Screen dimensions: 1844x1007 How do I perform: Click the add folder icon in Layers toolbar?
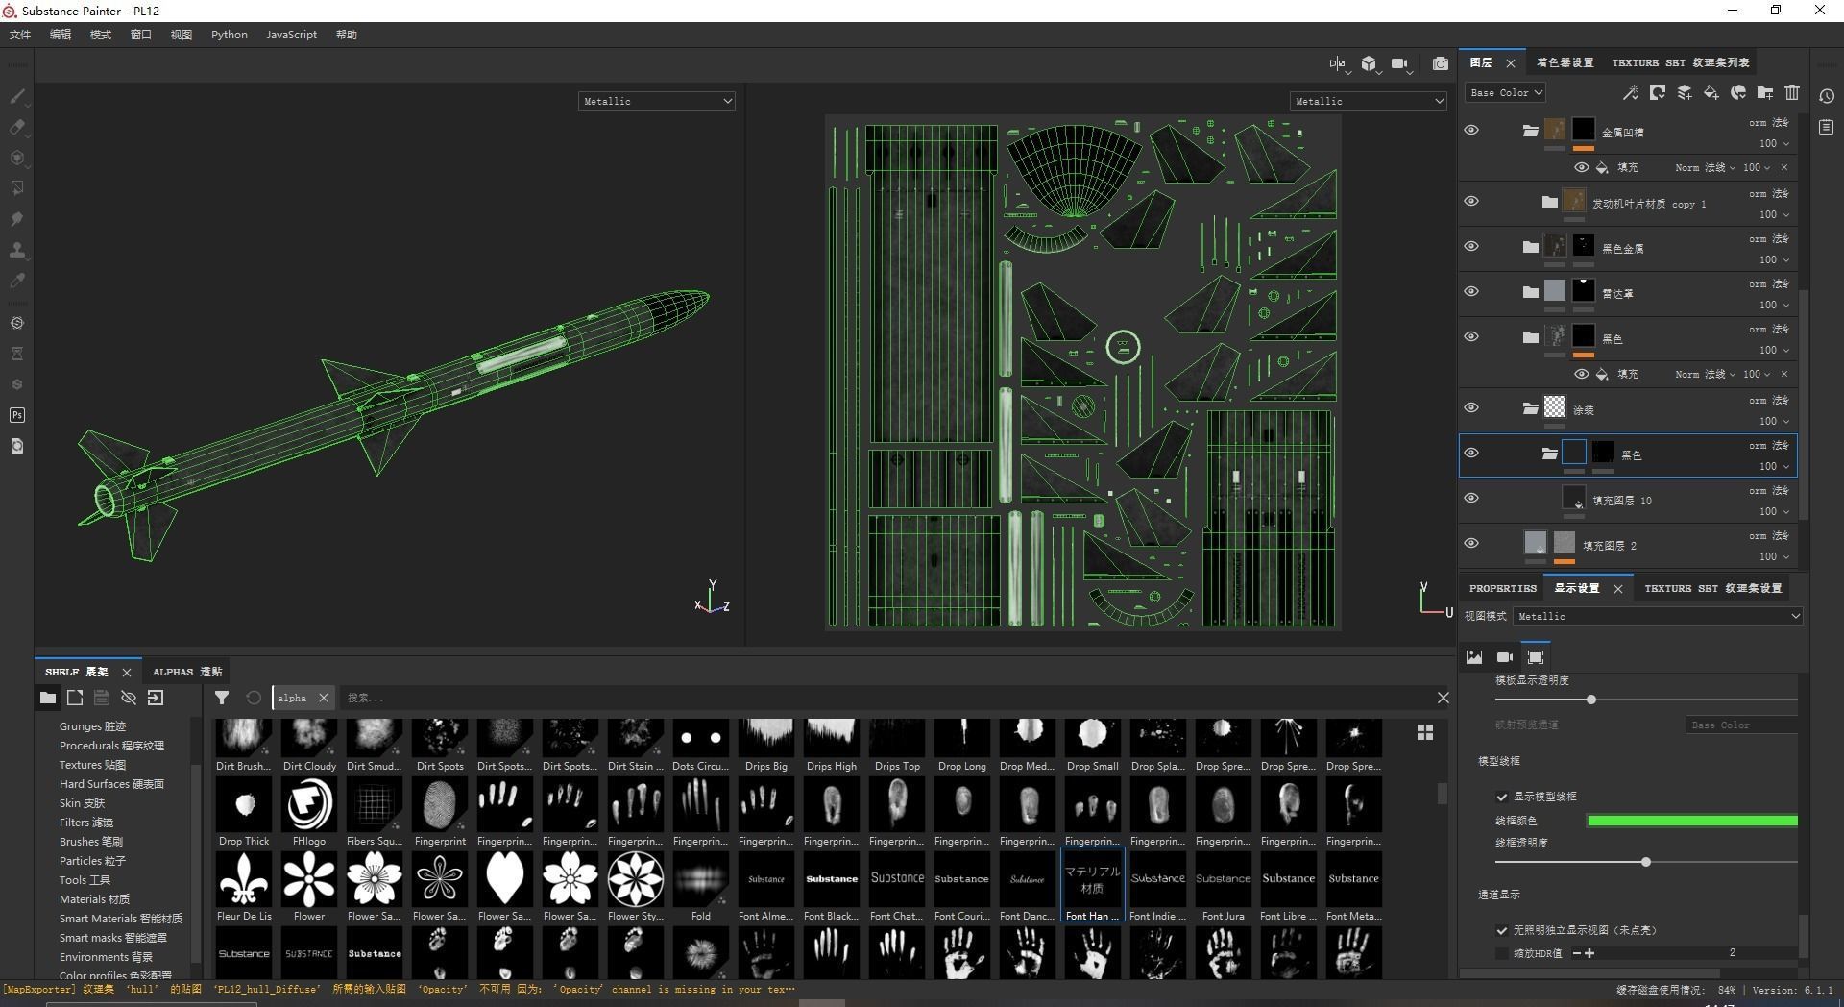(1765, 92)
